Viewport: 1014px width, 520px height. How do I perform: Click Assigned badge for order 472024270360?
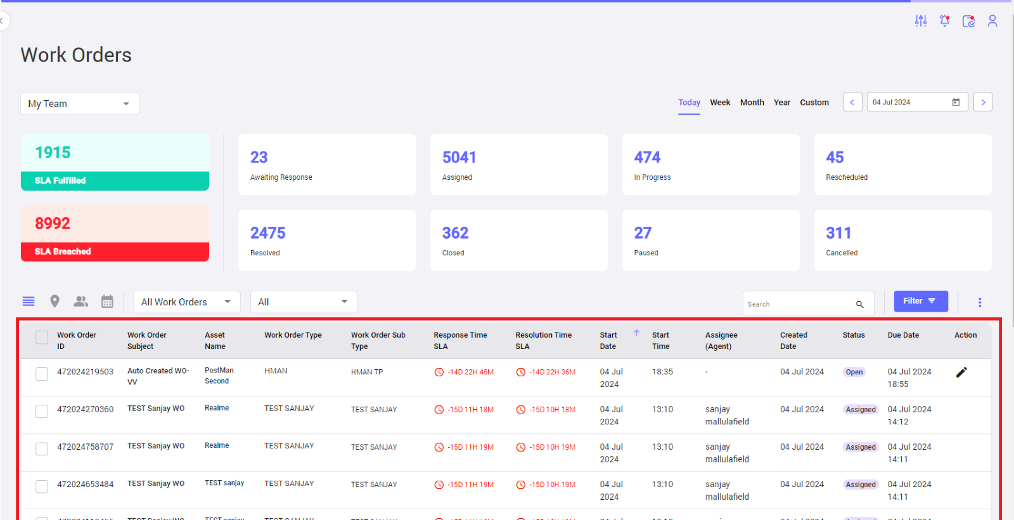(861, 410)
